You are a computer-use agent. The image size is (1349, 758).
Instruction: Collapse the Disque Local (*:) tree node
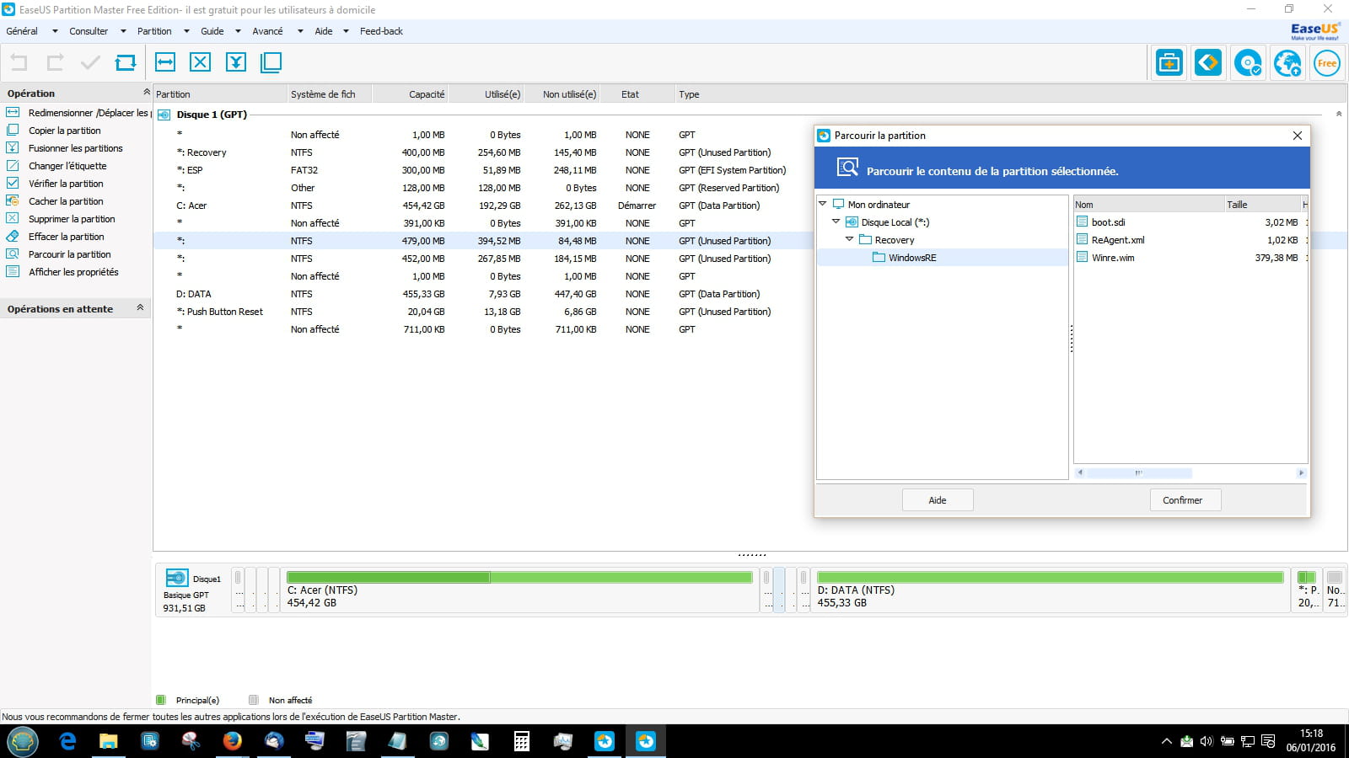pos(836,222)
